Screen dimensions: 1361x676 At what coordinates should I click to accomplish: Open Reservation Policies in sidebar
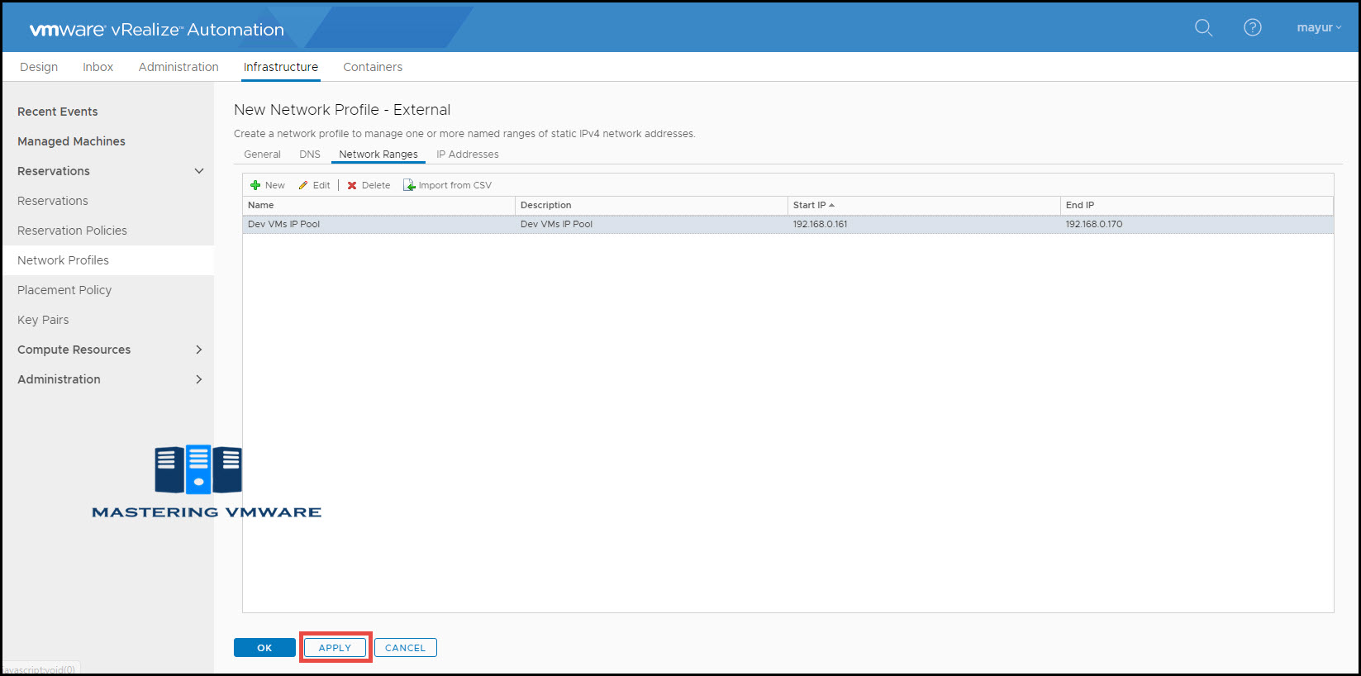click(72, 231)
